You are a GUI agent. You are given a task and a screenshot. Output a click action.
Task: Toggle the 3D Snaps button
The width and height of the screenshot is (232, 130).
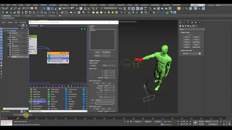pos(86,9)
